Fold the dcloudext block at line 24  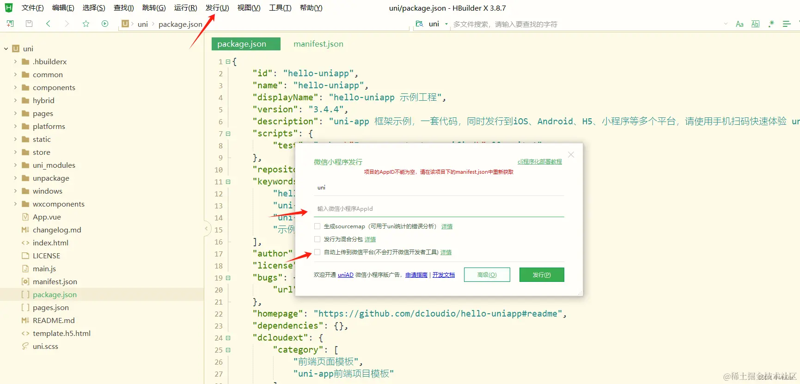pos(228,338)
